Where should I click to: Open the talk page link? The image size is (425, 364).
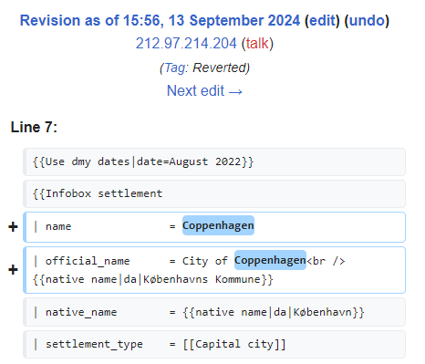(x=257, y=43)
